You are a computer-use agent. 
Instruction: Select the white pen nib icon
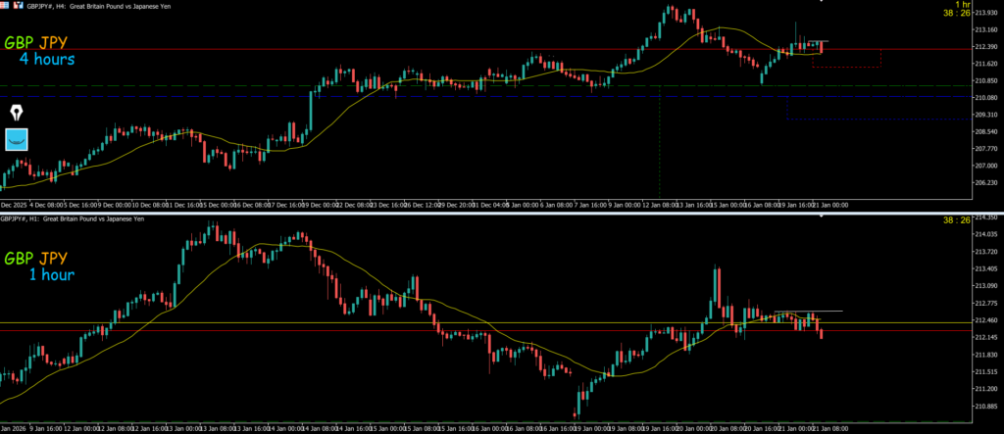pyautogui.click(x=16, y=114)
